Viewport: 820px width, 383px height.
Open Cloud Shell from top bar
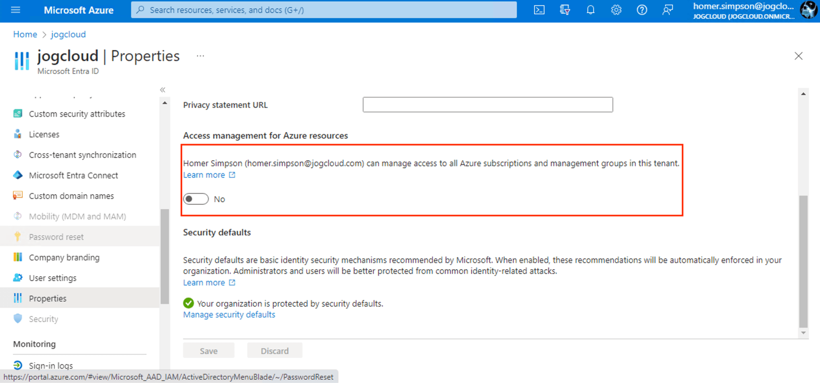[539, 10]
